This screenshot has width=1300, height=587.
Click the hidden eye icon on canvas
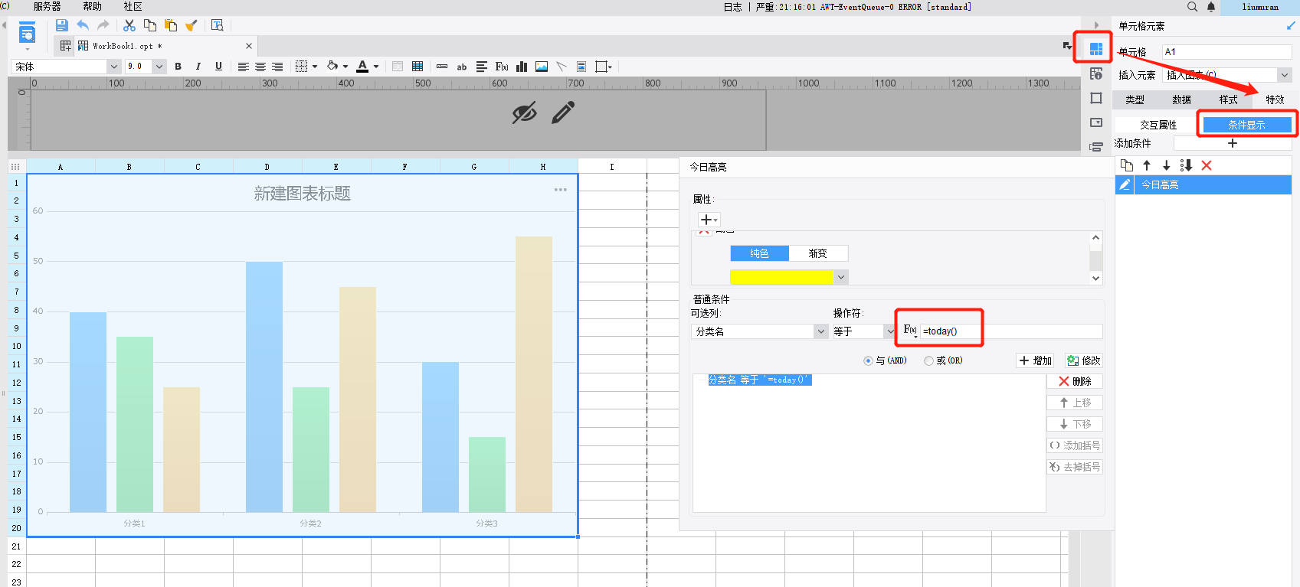coord(525,113)
